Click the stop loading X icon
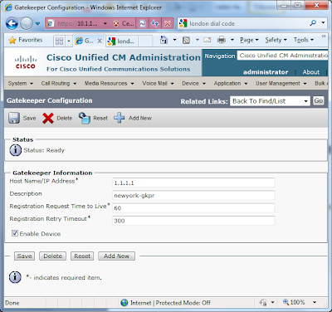 [x=168, y=24]
